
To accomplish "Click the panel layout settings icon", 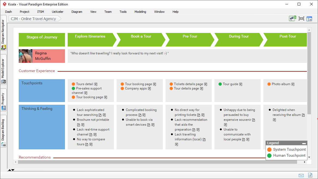I will tap(309, 19).
